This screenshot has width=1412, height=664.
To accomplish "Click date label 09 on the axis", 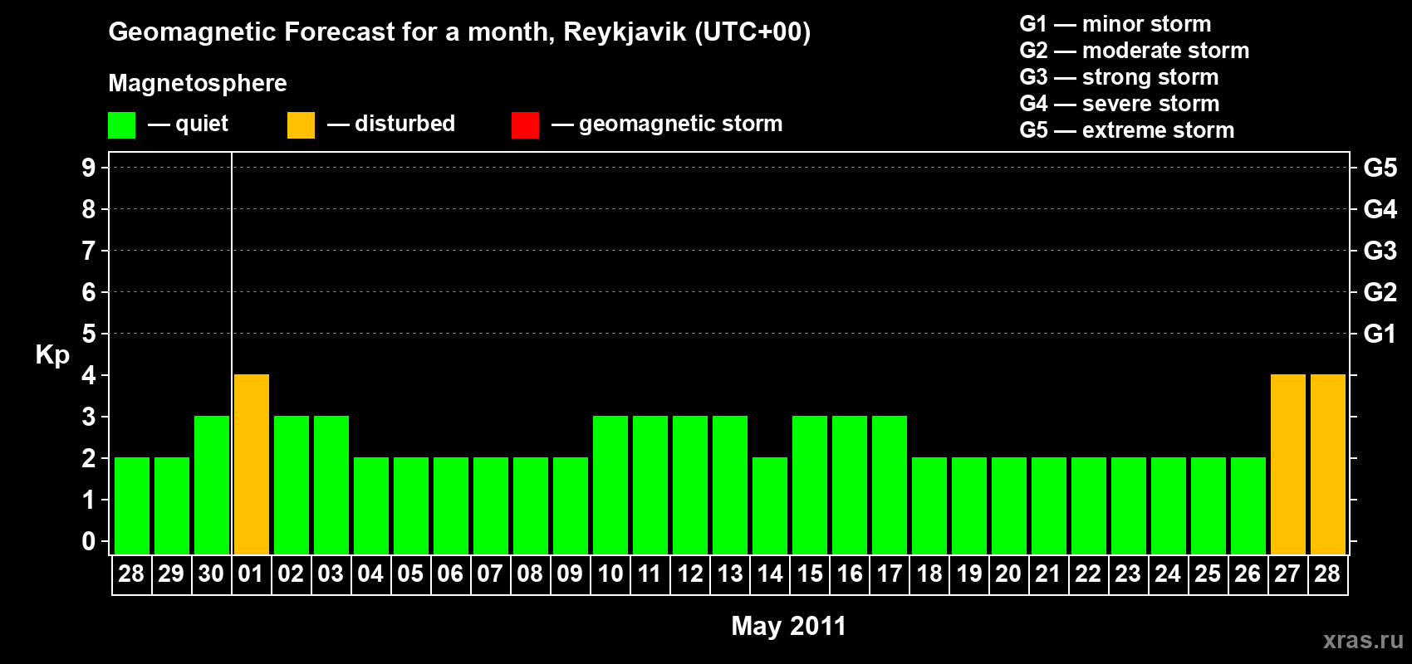I will [570, 574].
